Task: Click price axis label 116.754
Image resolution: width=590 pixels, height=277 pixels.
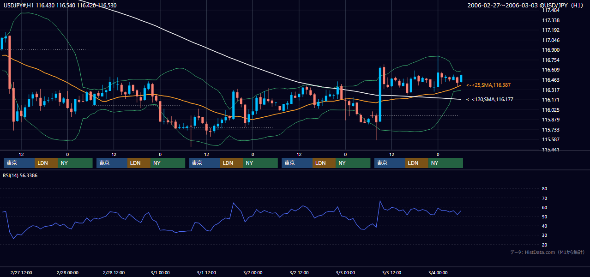Action: pyautogui.click(x=551, y=60)
